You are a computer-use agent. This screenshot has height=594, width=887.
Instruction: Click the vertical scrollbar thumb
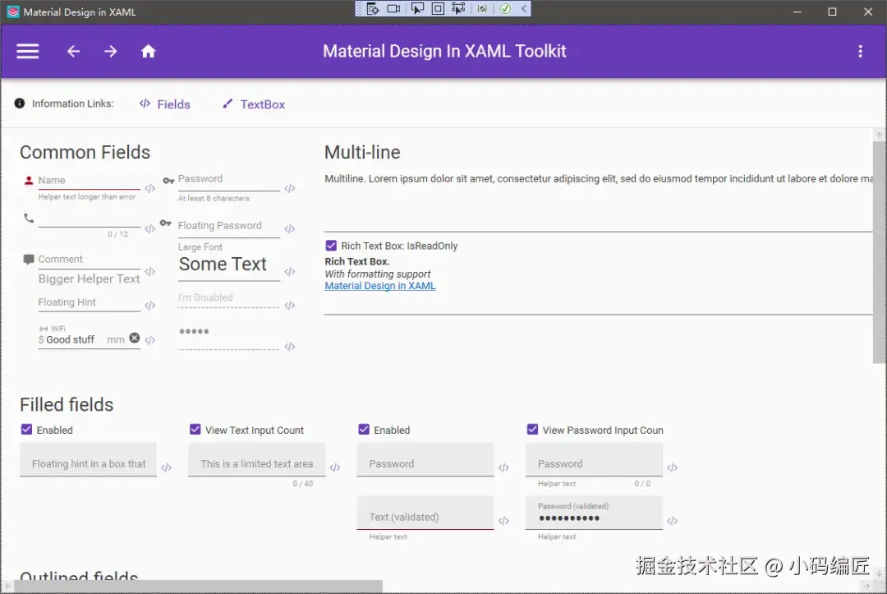[879, 252]
